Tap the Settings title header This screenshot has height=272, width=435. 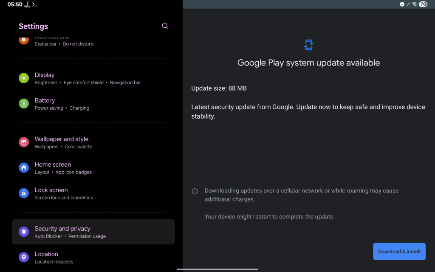[33, 26]
